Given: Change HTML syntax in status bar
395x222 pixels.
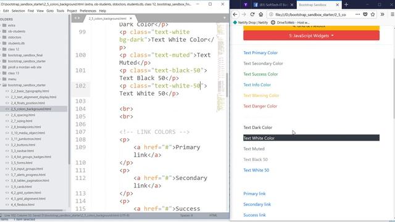Looking at the screenshot, I should (x=213, y=215).
